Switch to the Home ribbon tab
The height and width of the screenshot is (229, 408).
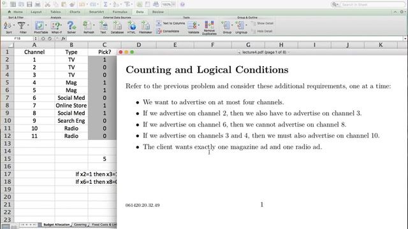pos(15,12)
